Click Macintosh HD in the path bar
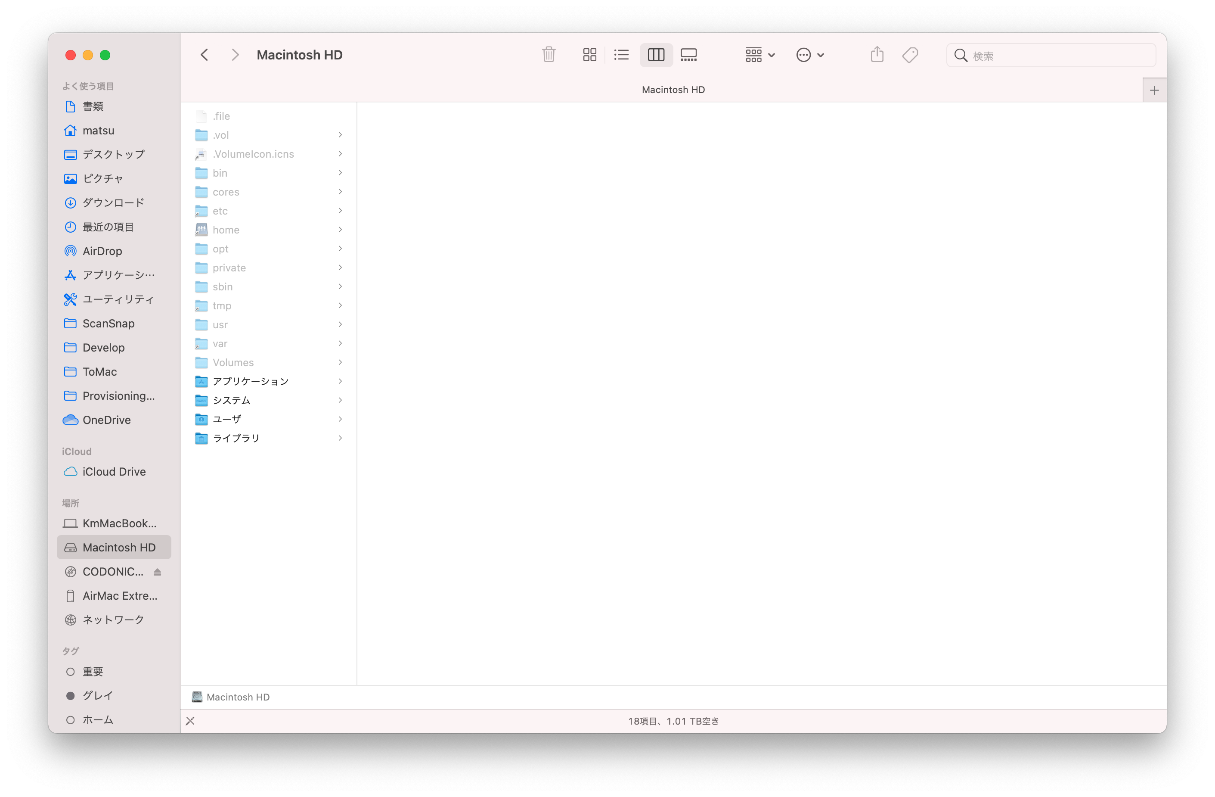The width and height of the screenshot is (1215, 797). pos(231,697)
